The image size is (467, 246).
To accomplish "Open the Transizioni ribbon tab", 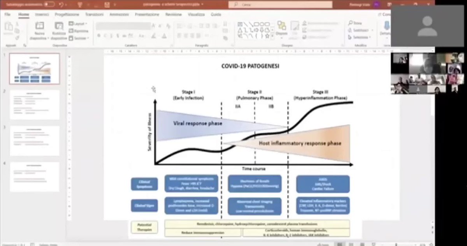I will pyautogui.click(x=94, y=14).
